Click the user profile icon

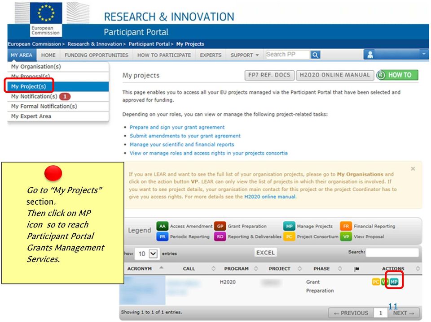click(370, 55)
